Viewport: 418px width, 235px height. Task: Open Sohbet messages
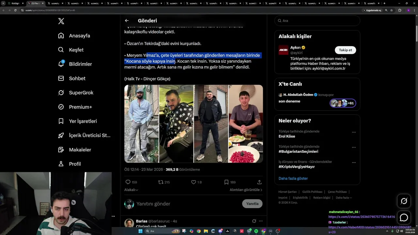pyautogui.click(x=72, y=78)
